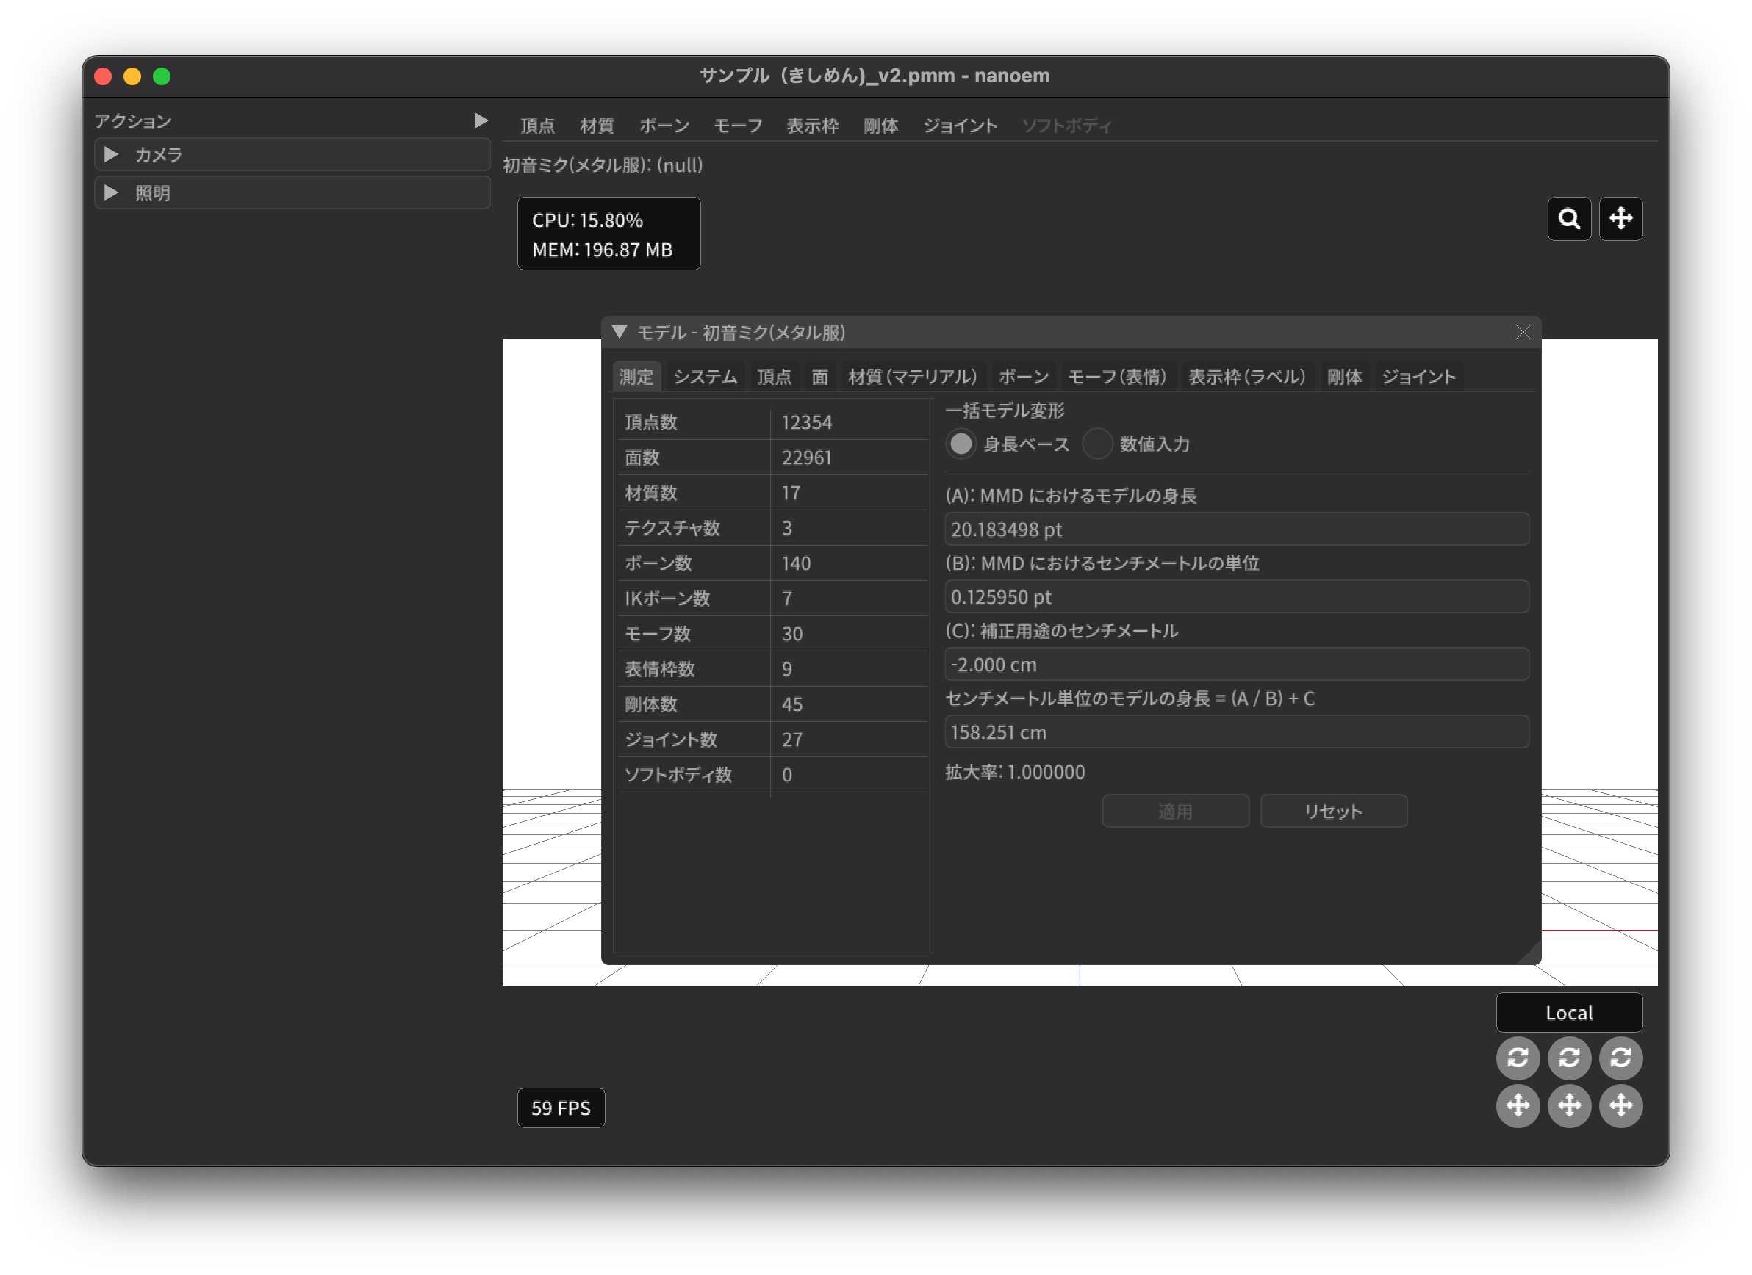Toggle the Local transform mode button
The image size is (1752, 1275).
pyautogui.click(x=1569, y=1013)
